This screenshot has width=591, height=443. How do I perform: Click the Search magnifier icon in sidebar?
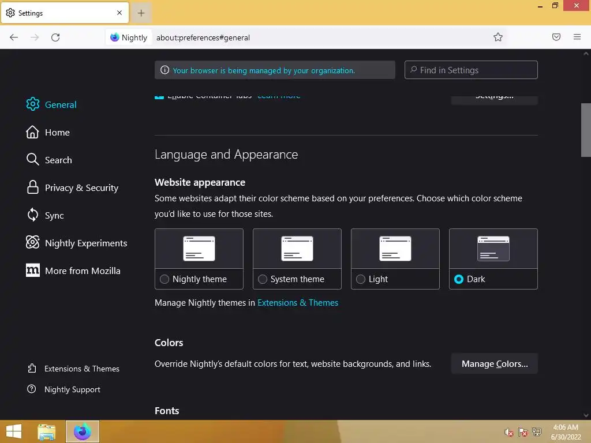point(33,159)
